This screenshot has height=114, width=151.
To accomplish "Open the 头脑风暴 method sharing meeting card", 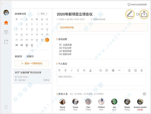I will [32, 76].
